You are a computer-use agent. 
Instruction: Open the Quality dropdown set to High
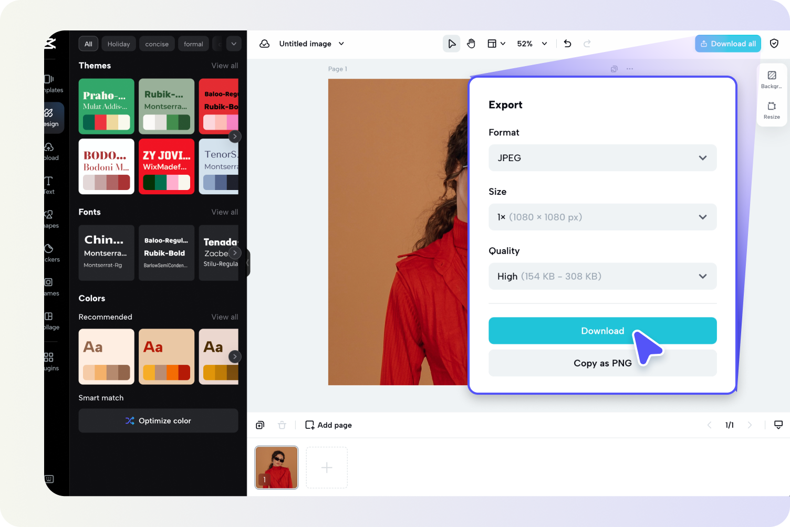[x=602, y=276]
